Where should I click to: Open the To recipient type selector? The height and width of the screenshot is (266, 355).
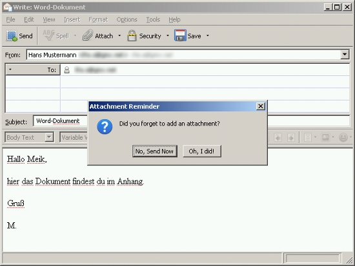pyautogui.click(x=33, y=70)
